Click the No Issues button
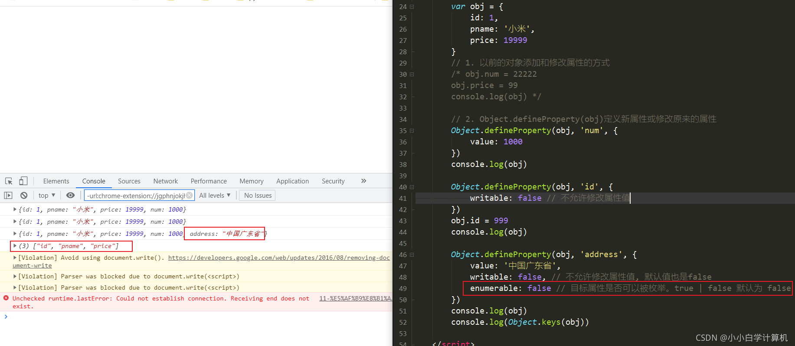 (x=258, y=196)
